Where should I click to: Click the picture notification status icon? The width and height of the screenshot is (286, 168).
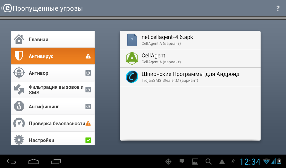pyautogui.click(x=195, y=162)
